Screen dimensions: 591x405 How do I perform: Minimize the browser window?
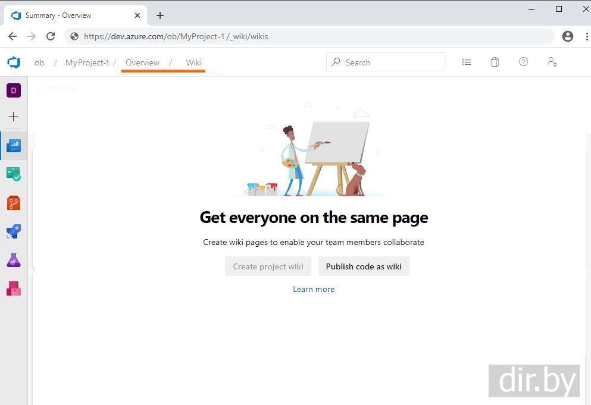[531, 9]
